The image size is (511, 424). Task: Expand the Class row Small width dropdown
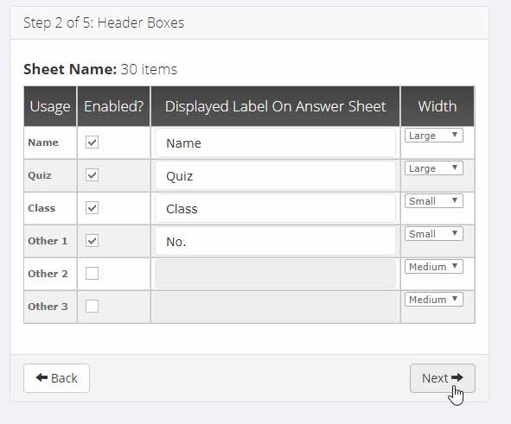434,201
